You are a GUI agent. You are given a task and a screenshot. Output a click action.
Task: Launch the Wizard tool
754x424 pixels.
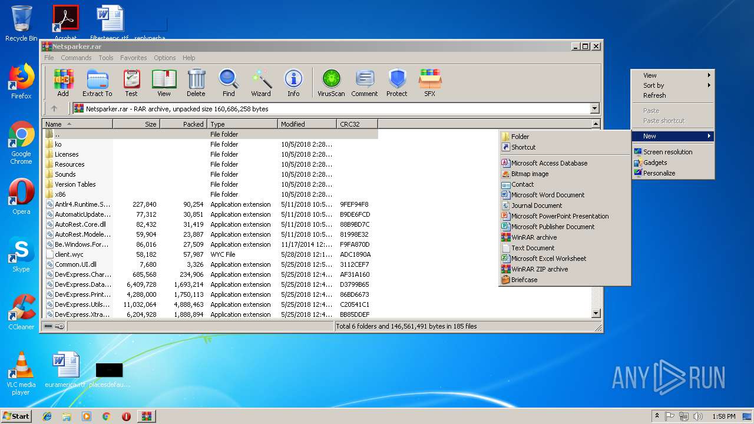coord(261,82)
